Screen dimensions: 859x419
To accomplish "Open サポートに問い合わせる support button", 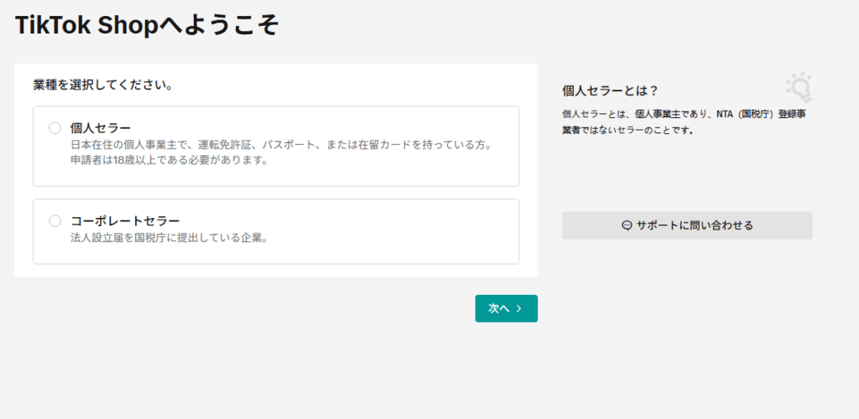I will point(687,225).
